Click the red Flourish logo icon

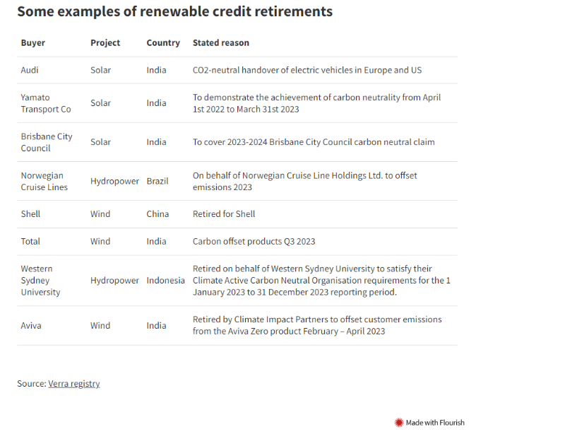[x=399, y=423]
